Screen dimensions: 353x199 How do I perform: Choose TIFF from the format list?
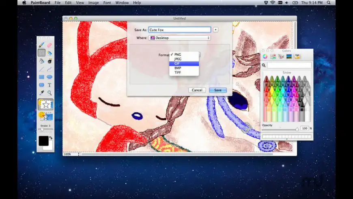coord(184,72)
